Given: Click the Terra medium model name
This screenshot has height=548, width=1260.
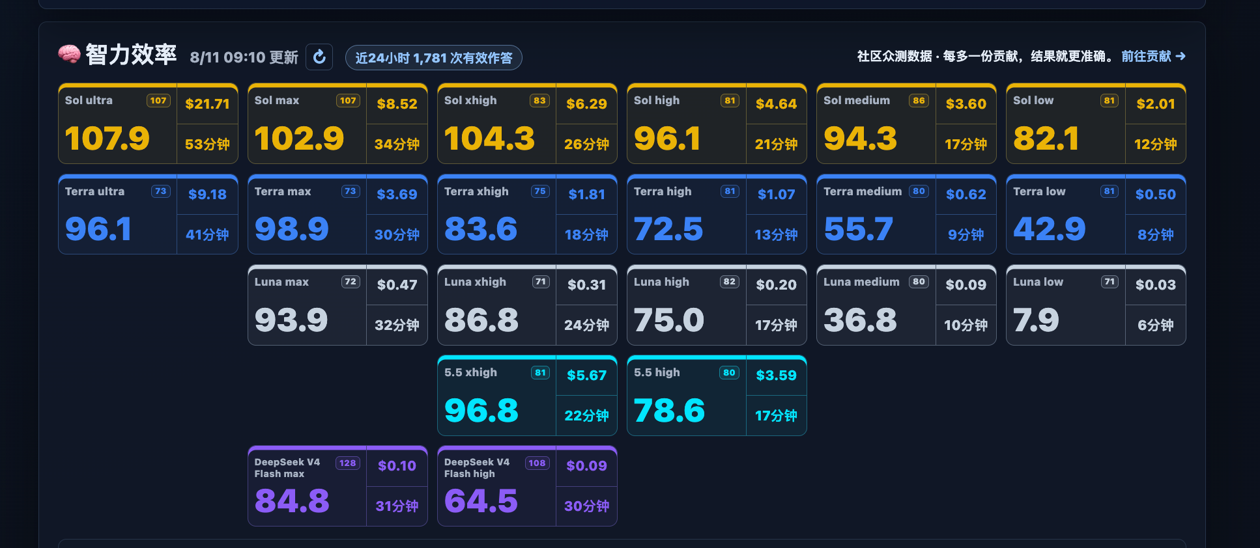Looking at the screenshot, I should tap(863, 191).
